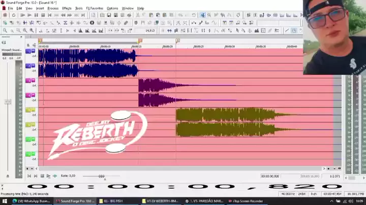Open the File menu

(x=11, y=8)
